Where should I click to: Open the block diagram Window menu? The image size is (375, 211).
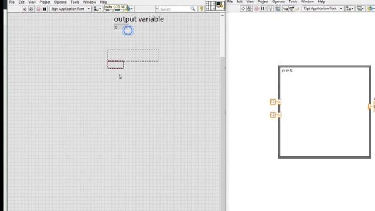coord(307,2)
